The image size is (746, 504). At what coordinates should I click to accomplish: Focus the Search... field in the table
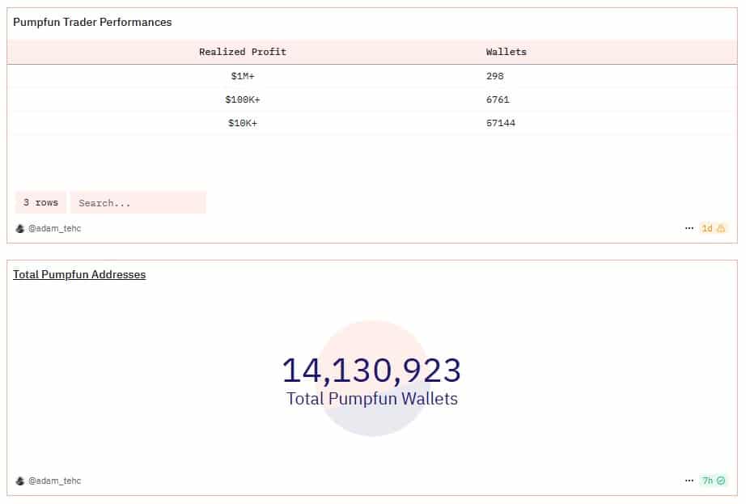coord(138,202)
